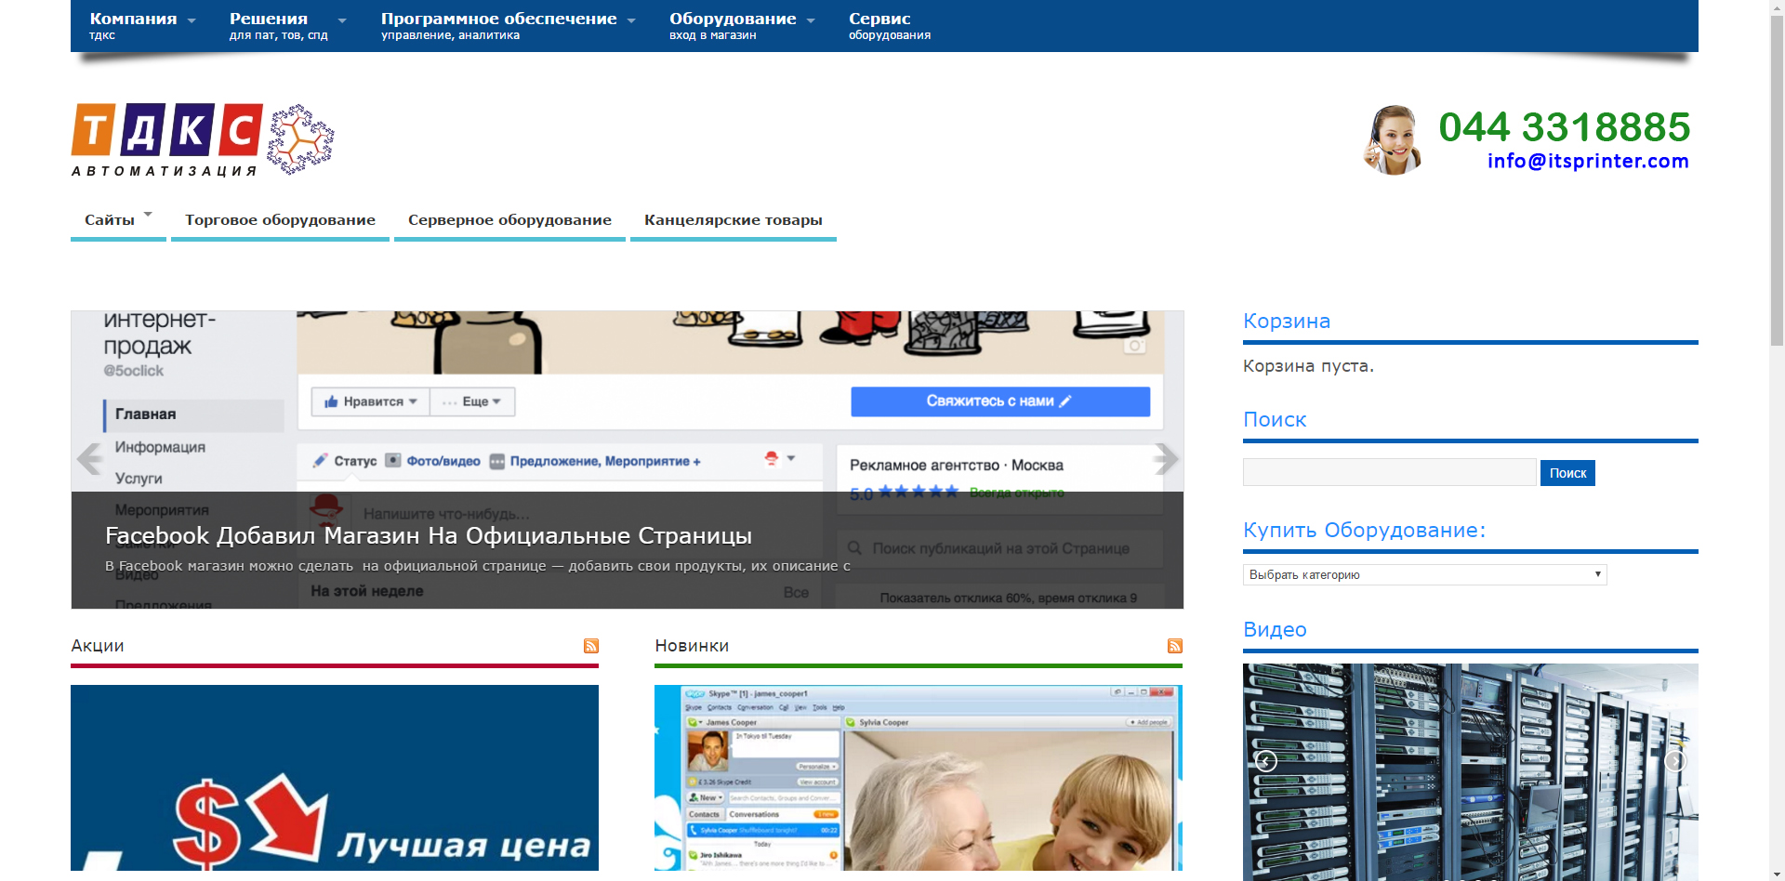
Task: Click the Купить Оборудование heading
Action: 1364,531
